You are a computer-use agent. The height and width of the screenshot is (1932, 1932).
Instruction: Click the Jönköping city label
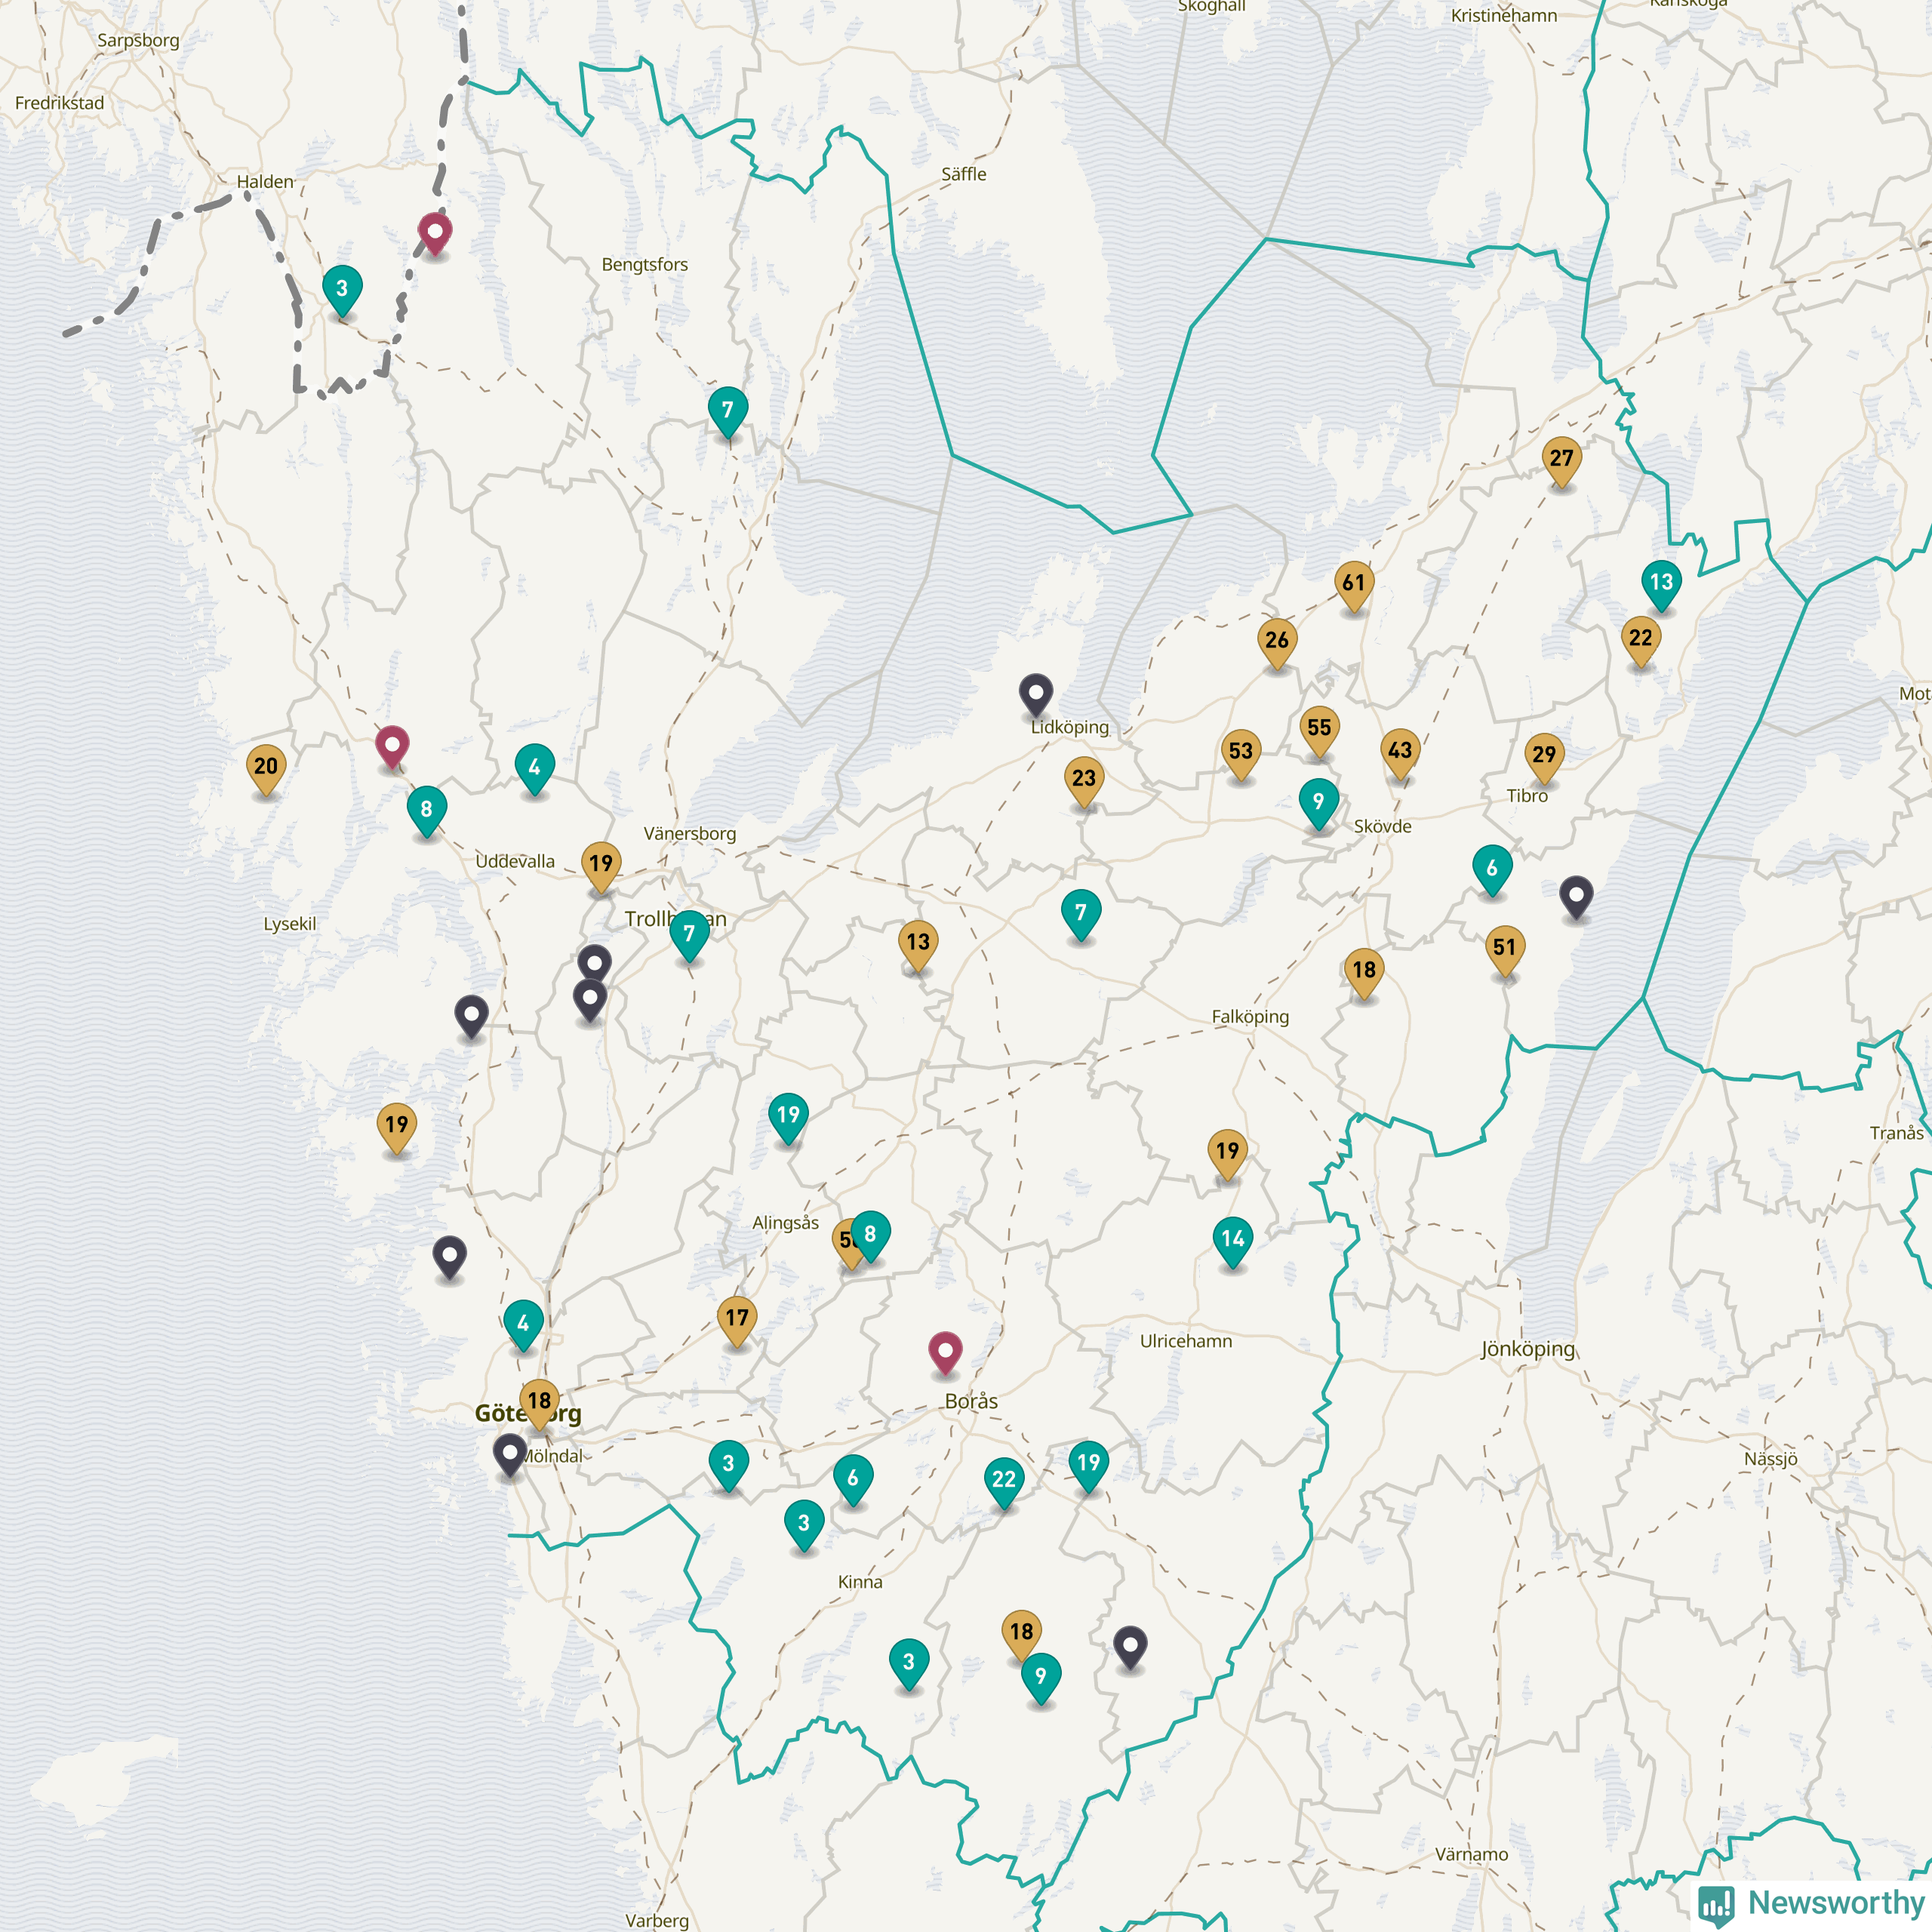(1527, 1349)
